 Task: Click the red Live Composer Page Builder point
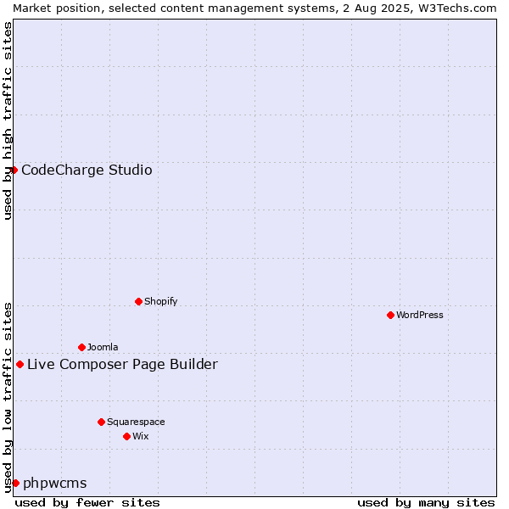20,365
